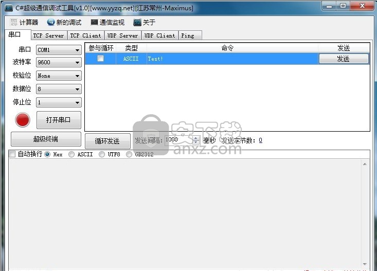Click the 关于 about icon
Viewport: 377px width, 271px height.
click(137, 22)
